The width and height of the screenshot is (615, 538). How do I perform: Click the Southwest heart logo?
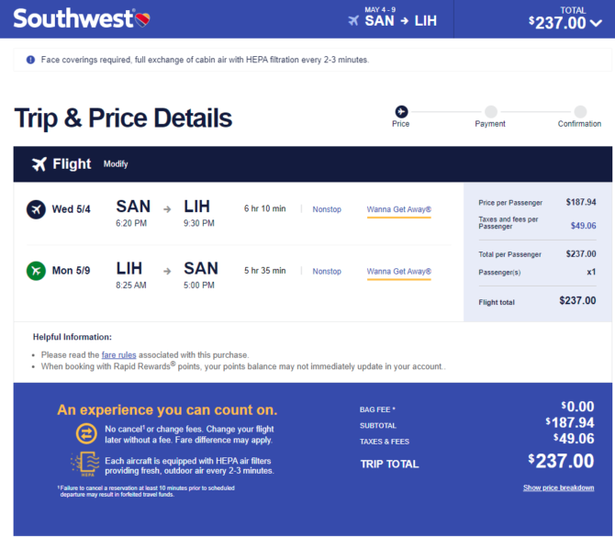click(142, 19)
